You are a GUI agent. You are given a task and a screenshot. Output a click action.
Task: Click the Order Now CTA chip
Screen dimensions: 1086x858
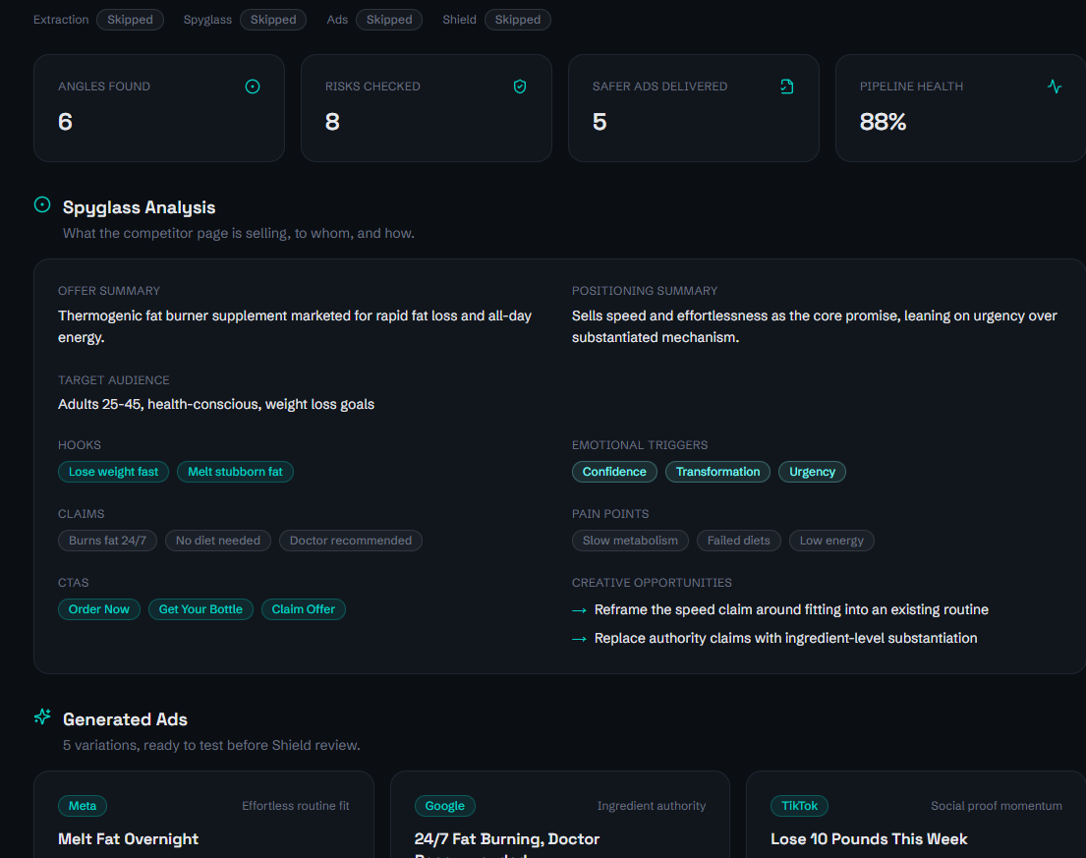99,609
